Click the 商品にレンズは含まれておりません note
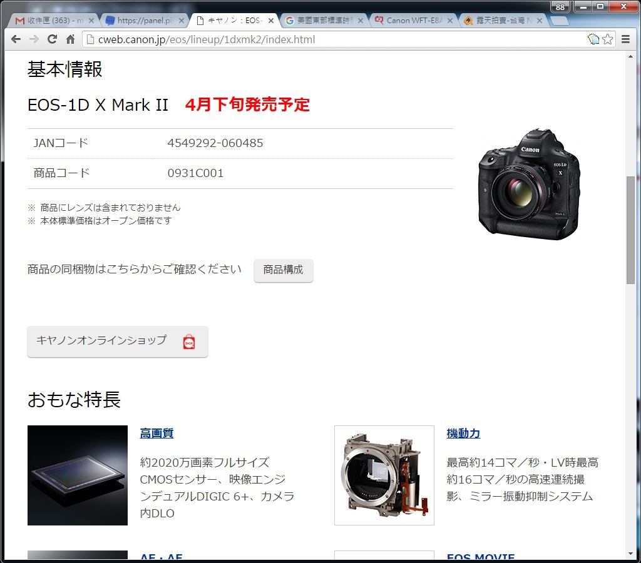 110,208
